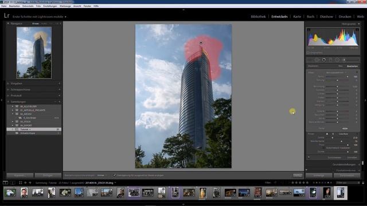Add new preset with Vorgaben plus icon

tap(59, 84)
